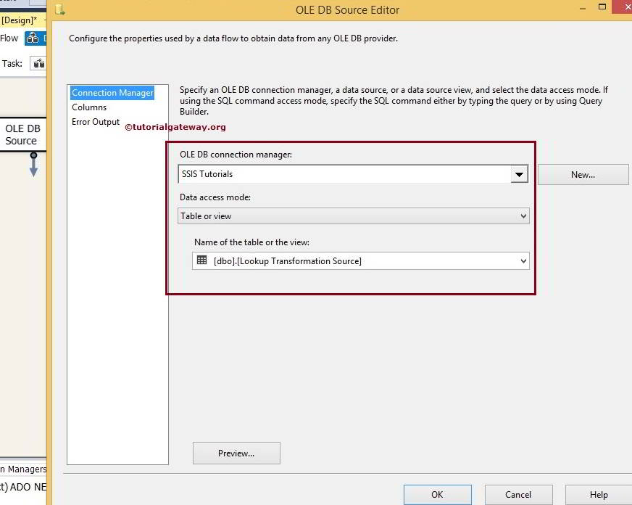Select the highlighted Data Flow toolbar icon
Image resolution: width=632 pixels, height=505 pixels.
click(x=33, y=38)
